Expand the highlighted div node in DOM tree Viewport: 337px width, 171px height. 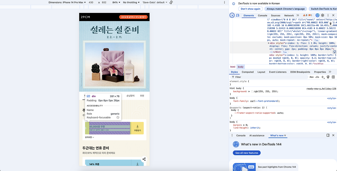pos(269,43)
